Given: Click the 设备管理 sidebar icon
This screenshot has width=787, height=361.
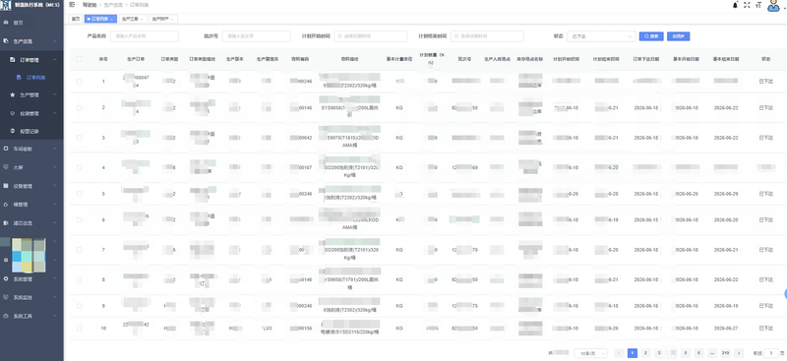Looking at the screenshot, I should 6,186.
